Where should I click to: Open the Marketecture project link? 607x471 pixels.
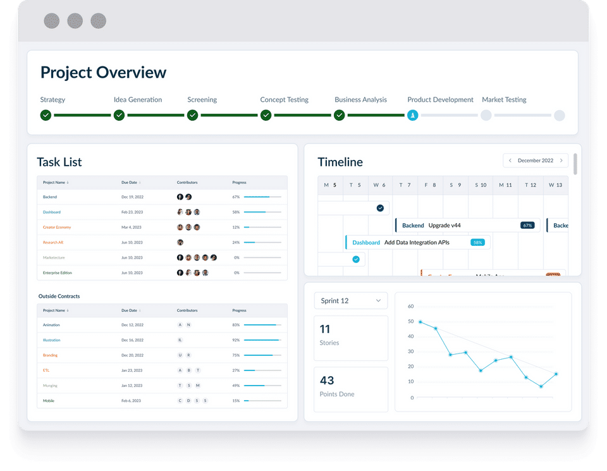click(54, 258)
